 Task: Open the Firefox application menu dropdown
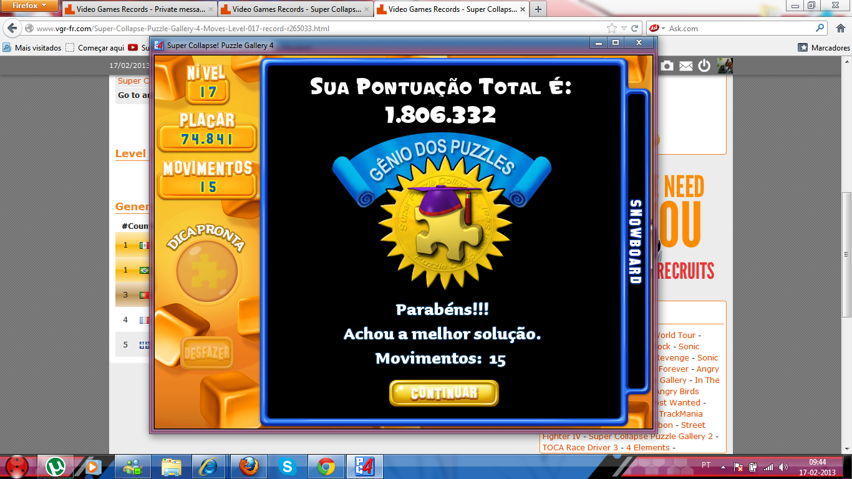click(30, 6)
